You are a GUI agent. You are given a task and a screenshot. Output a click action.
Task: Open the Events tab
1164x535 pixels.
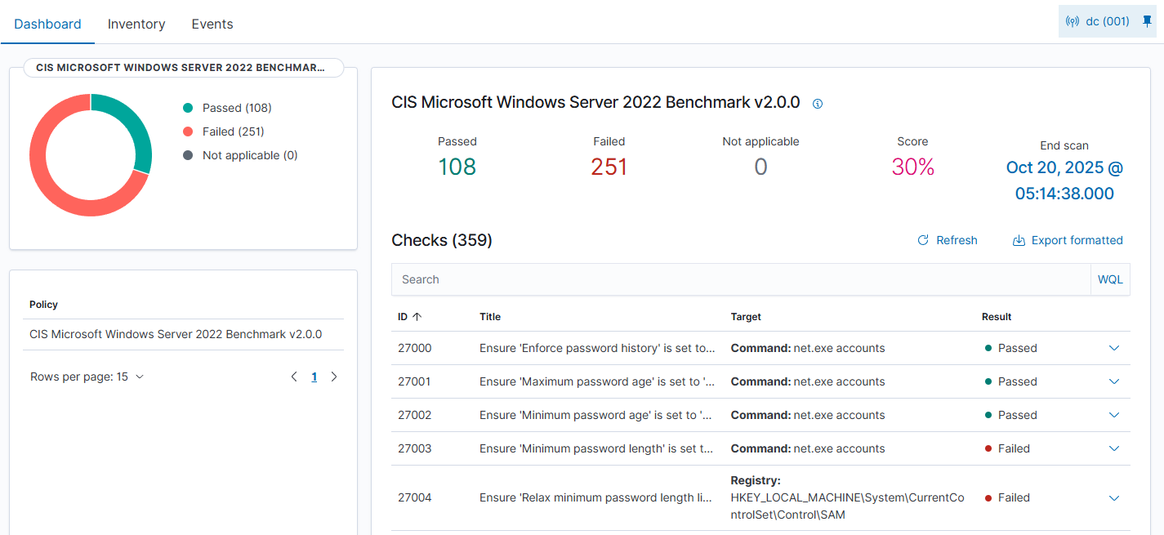click(x=212, y=24)
